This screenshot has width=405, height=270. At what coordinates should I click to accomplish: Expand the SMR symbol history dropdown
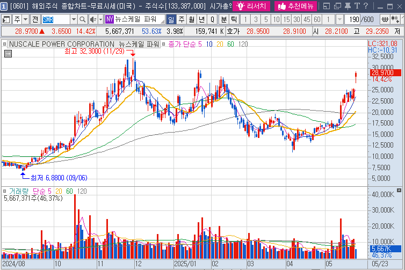[74, 19]
